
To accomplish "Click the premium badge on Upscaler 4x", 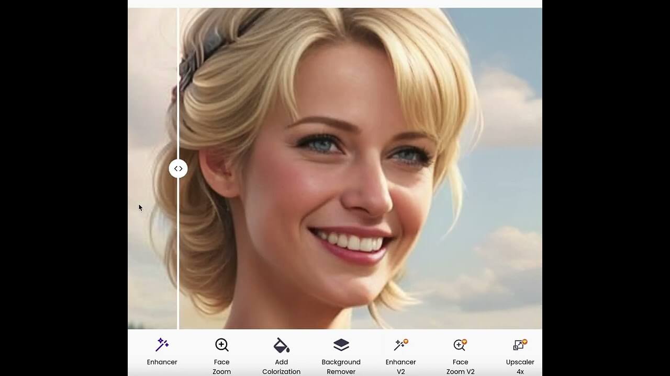I will 524,342.
